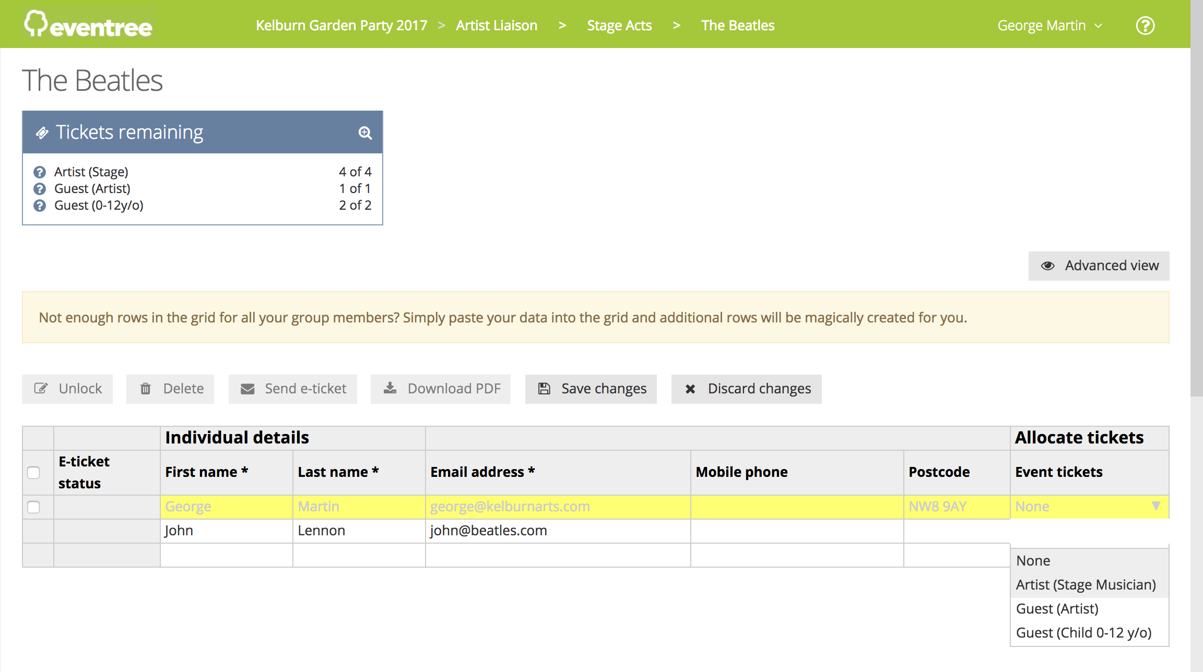Screen dimensions: 1203x672
Task: Click the Send e-ticket button
Action: pyautogui.click(x=293, y=389)
